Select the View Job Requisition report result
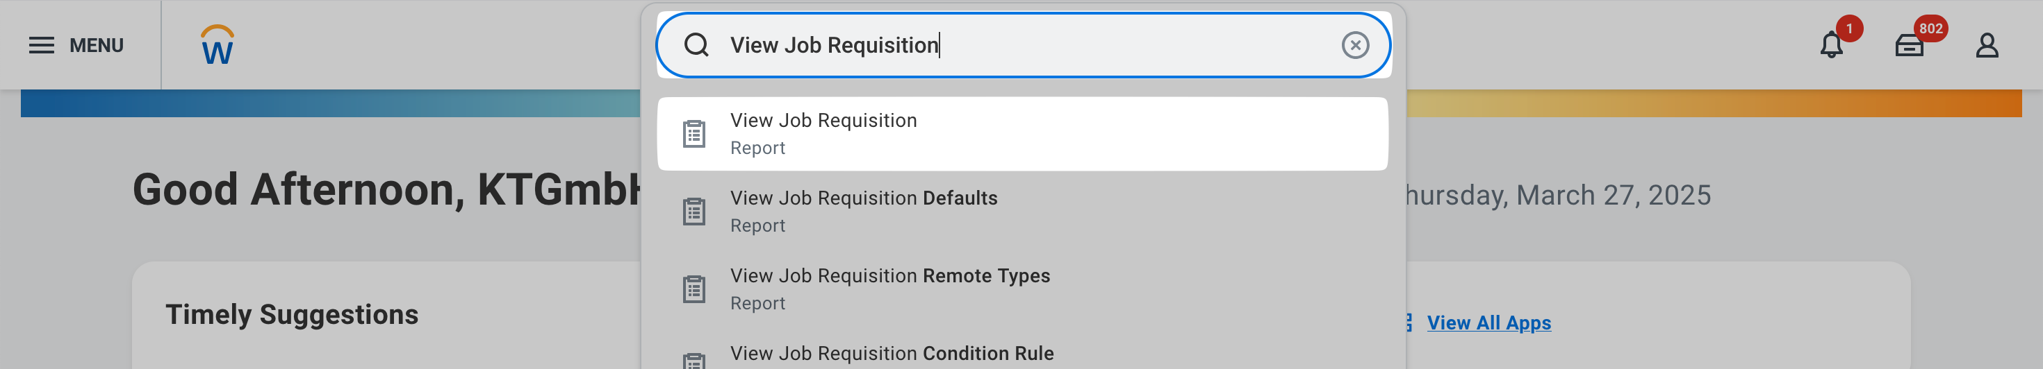The height and width of the screenshot is (369, 2043). point(823,121)
